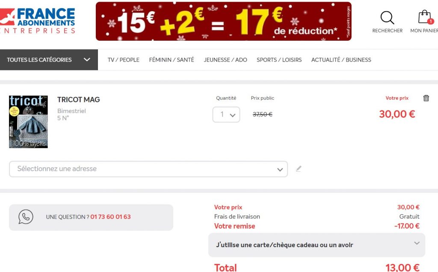Open Sélectionnez une adresse dropdown
Viewport: 438px width, 272px height.
[x=148, y=169]
